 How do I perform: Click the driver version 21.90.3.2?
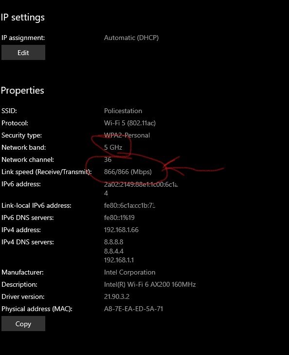(117, 296)
